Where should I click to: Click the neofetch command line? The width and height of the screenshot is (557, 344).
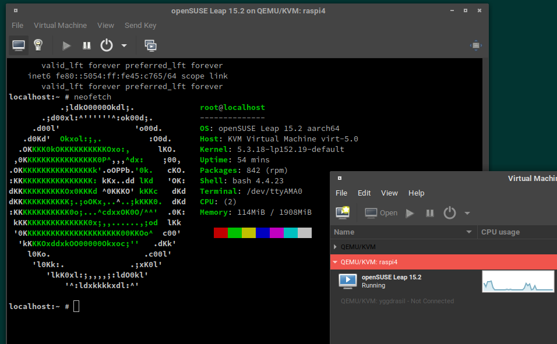tap(60, 97)
